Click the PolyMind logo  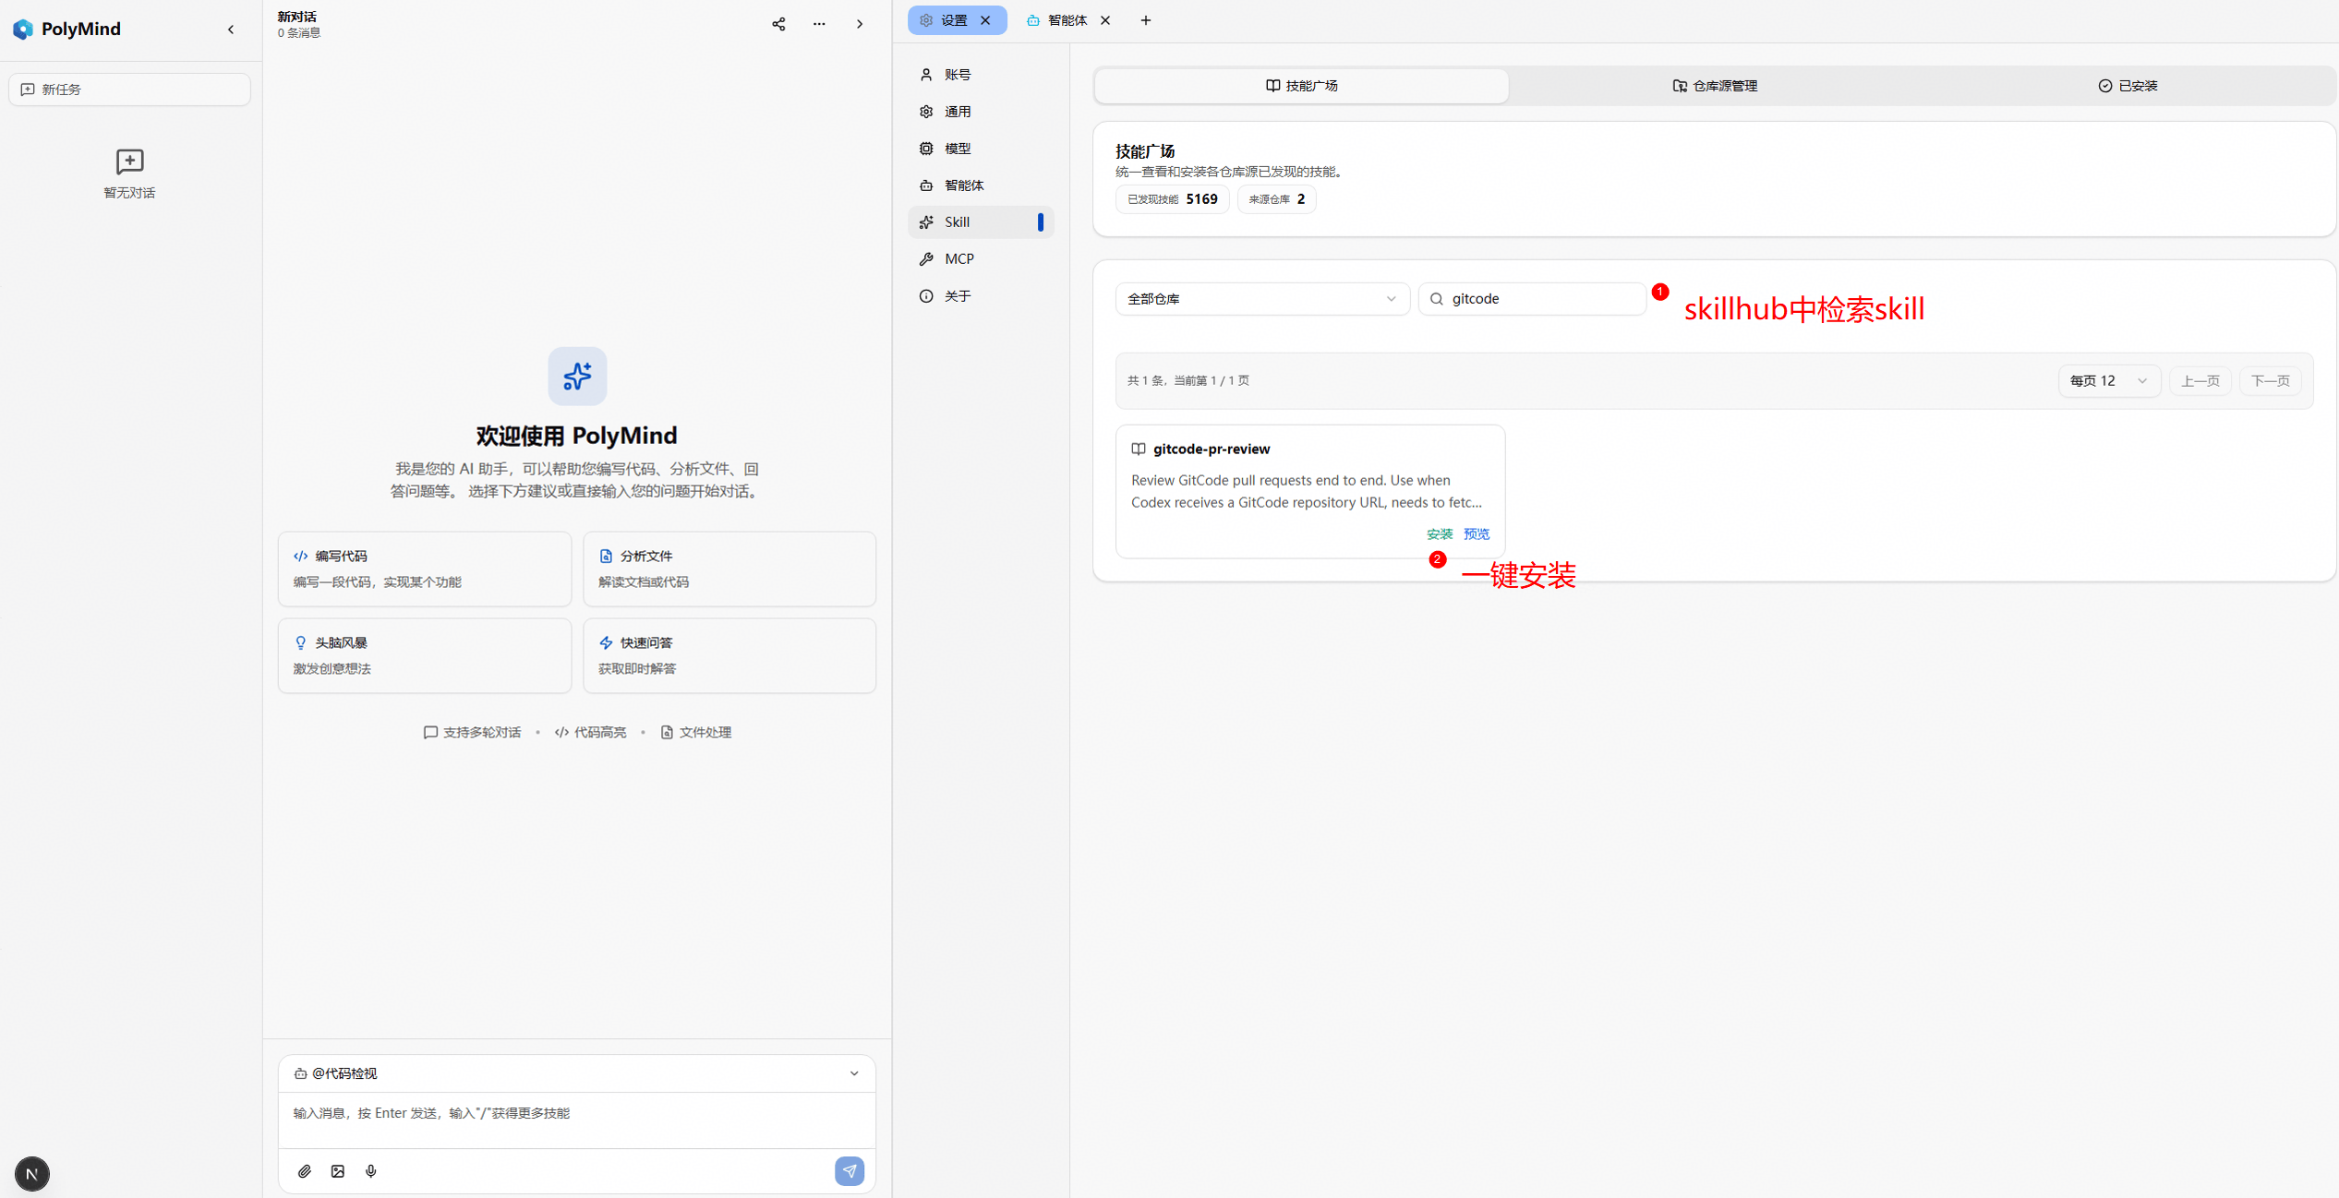coord(23,30)
